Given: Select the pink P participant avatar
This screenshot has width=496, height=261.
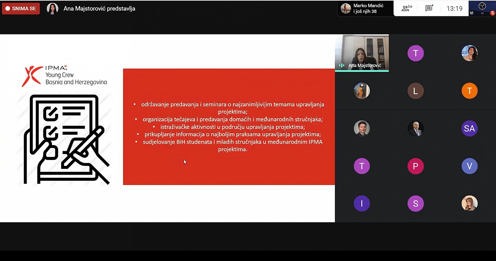Looking at the screenshot, I should [415, 166].
